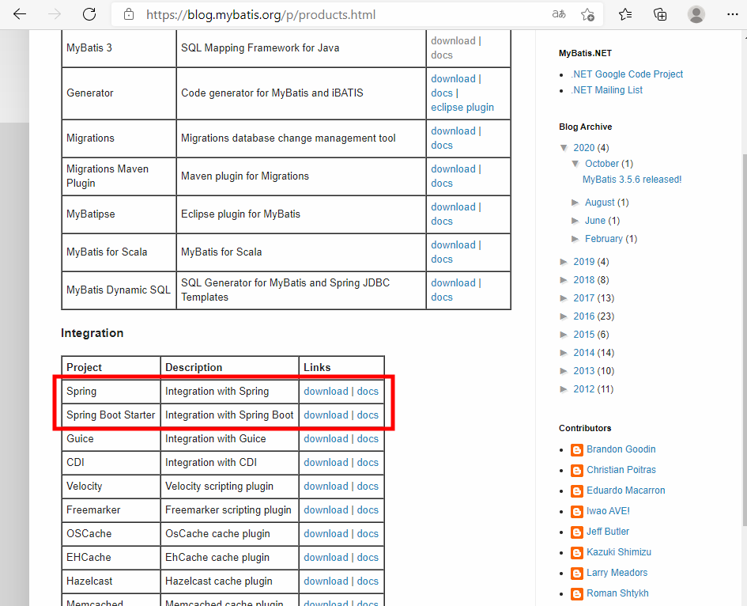Click Blogger icon next to Kazuki Shimizu

click(x=576, y=552)
